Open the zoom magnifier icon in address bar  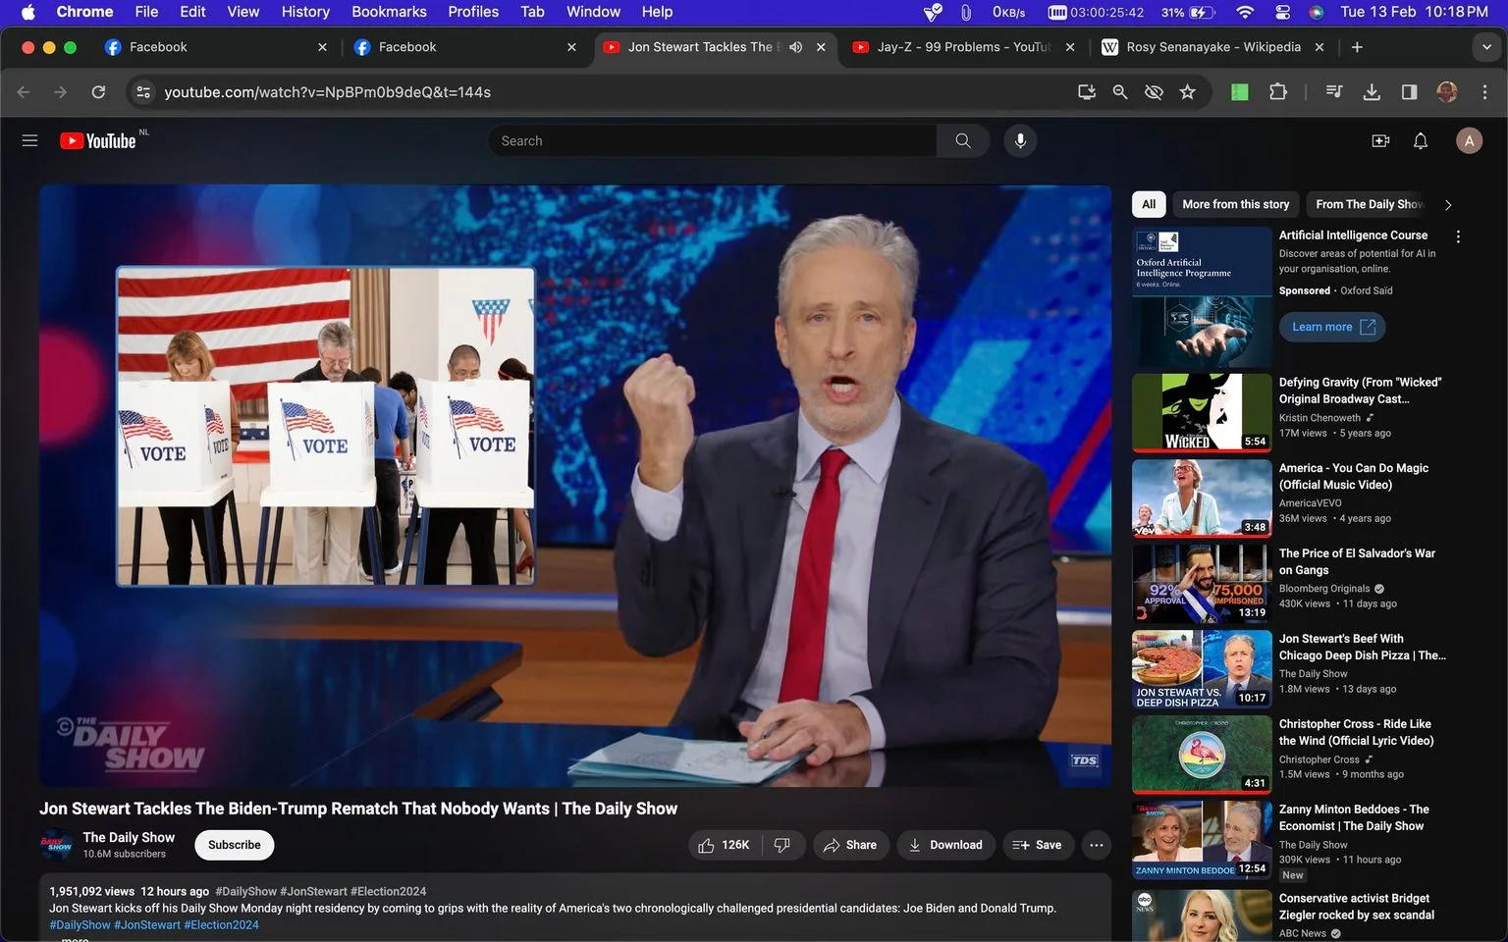tap(1120, 91)
